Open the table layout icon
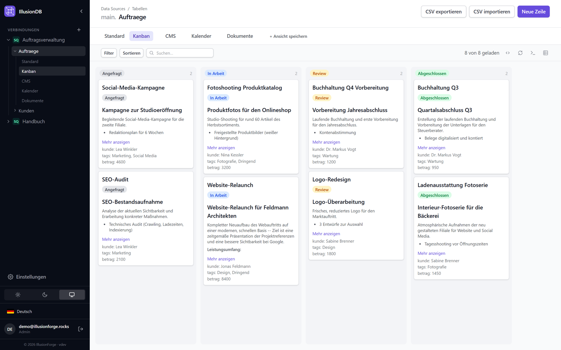Viewport: 561px width, 350px height. point(546,53)
